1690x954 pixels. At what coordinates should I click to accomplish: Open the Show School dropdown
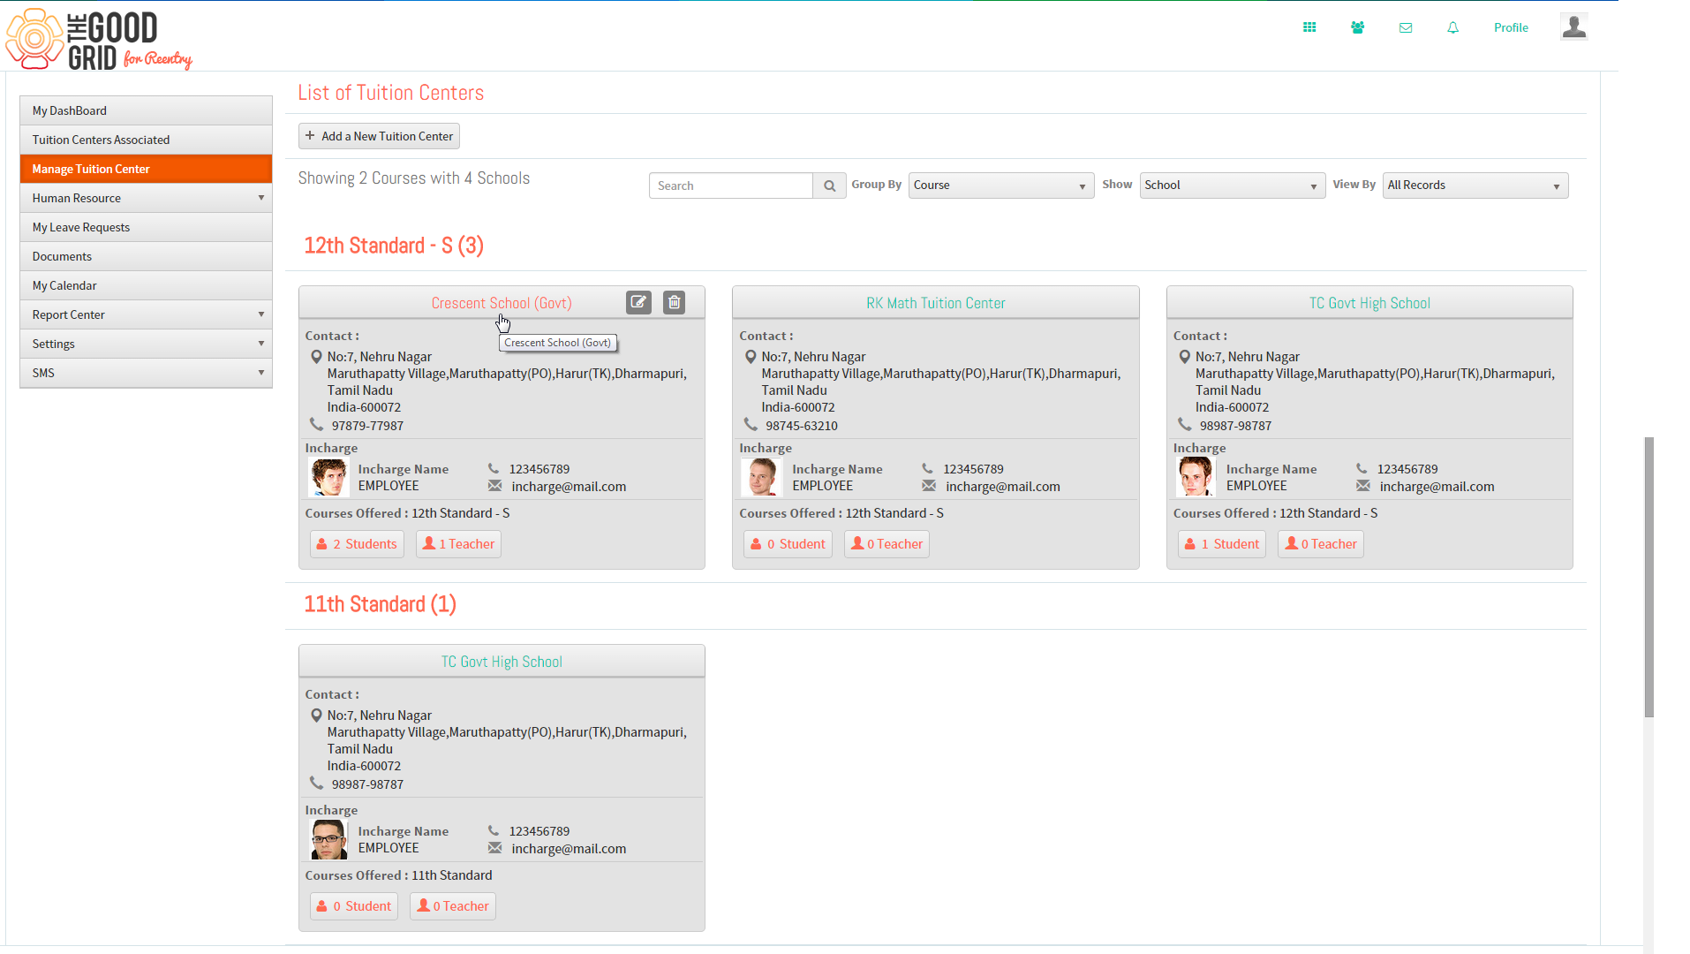pos(1233,185)
